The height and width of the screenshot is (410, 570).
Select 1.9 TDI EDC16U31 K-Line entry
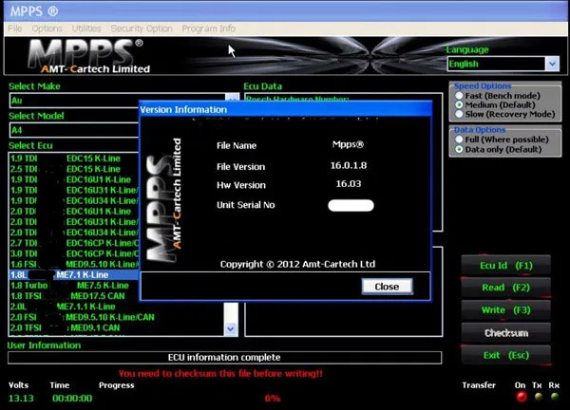coord(74,190)
